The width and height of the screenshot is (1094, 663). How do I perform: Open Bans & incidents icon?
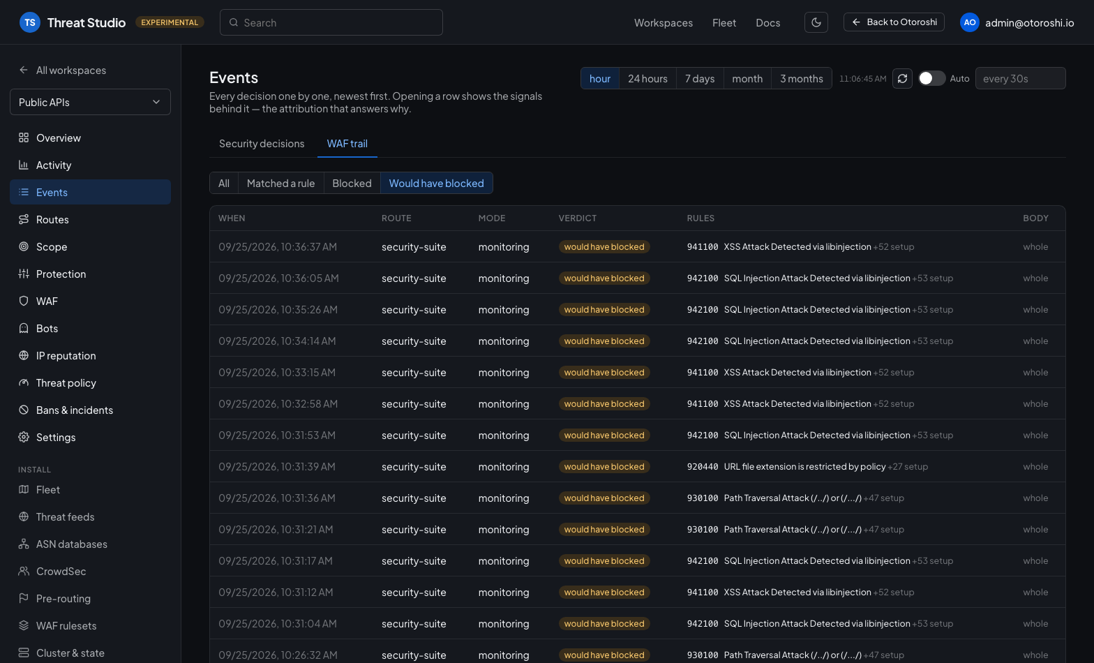click(24, 410)
